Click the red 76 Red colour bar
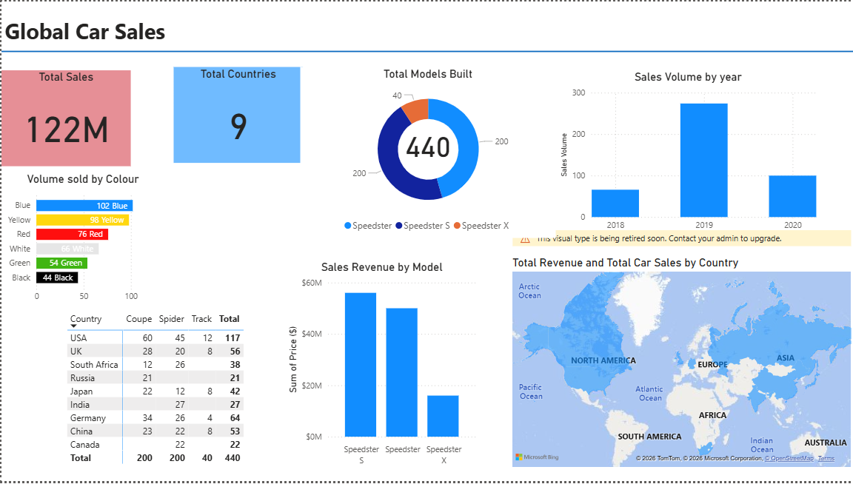 73,235
